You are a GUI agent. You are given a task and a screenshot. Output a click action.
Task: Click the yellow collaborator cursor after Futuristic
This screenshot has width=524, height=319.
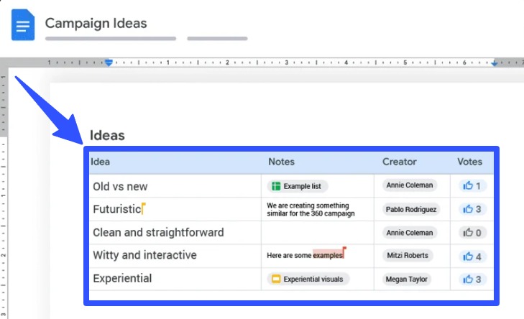(x=144, y=208)
